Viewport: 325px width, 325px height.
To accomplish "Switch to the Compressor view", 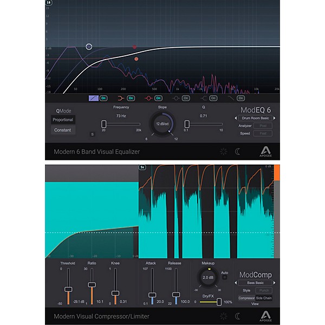I will click(246, 298).
